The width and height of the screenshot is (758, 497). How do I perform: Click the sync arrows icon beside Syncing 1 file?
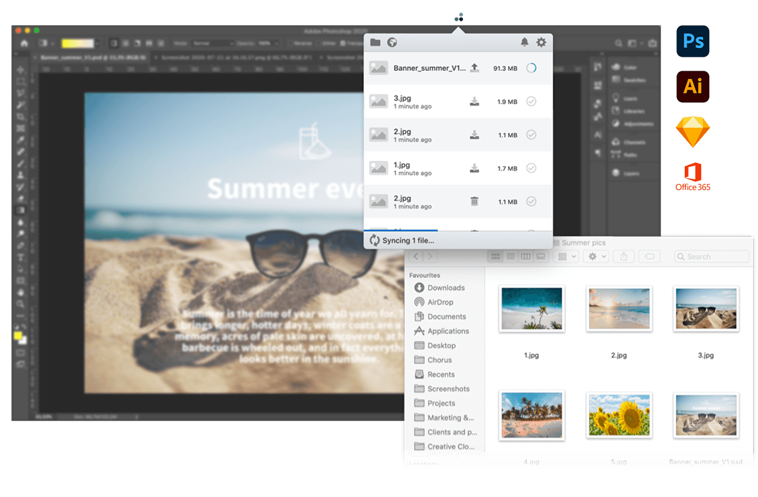[375, 240]
